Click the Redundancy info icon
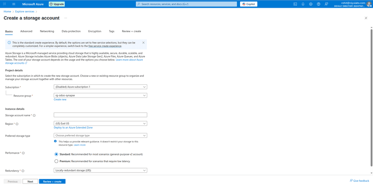373x185 pixels. pyautogui.click(x=23, y=171)
